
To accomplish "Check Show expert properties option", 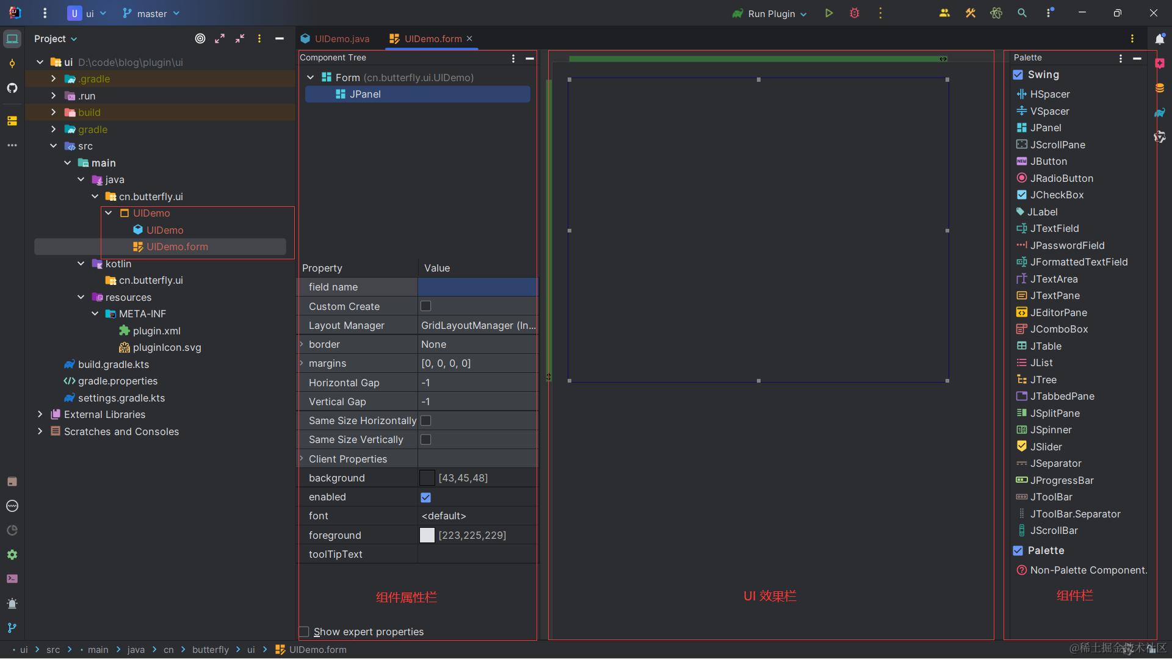I will pos(304,632).
